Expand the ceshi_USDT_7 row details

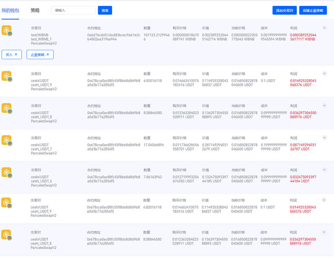tap(324, 138)
